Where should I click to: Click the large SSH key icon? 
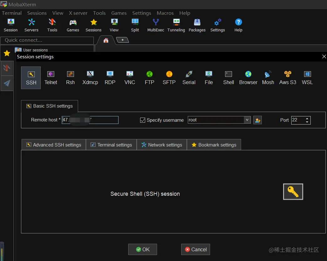point(293,192)
